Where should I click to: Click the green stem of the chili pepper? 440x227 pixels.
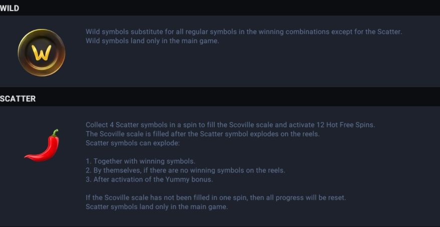(x=55, y=132)
